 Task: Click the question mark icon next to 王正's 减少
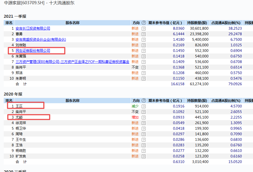[144, 106]
